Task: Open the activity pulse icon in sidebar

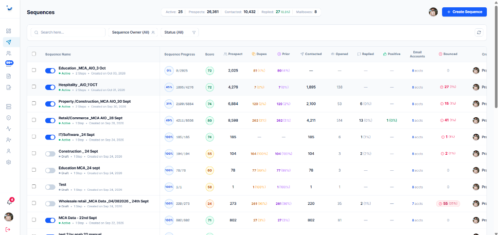Action: 9,128
